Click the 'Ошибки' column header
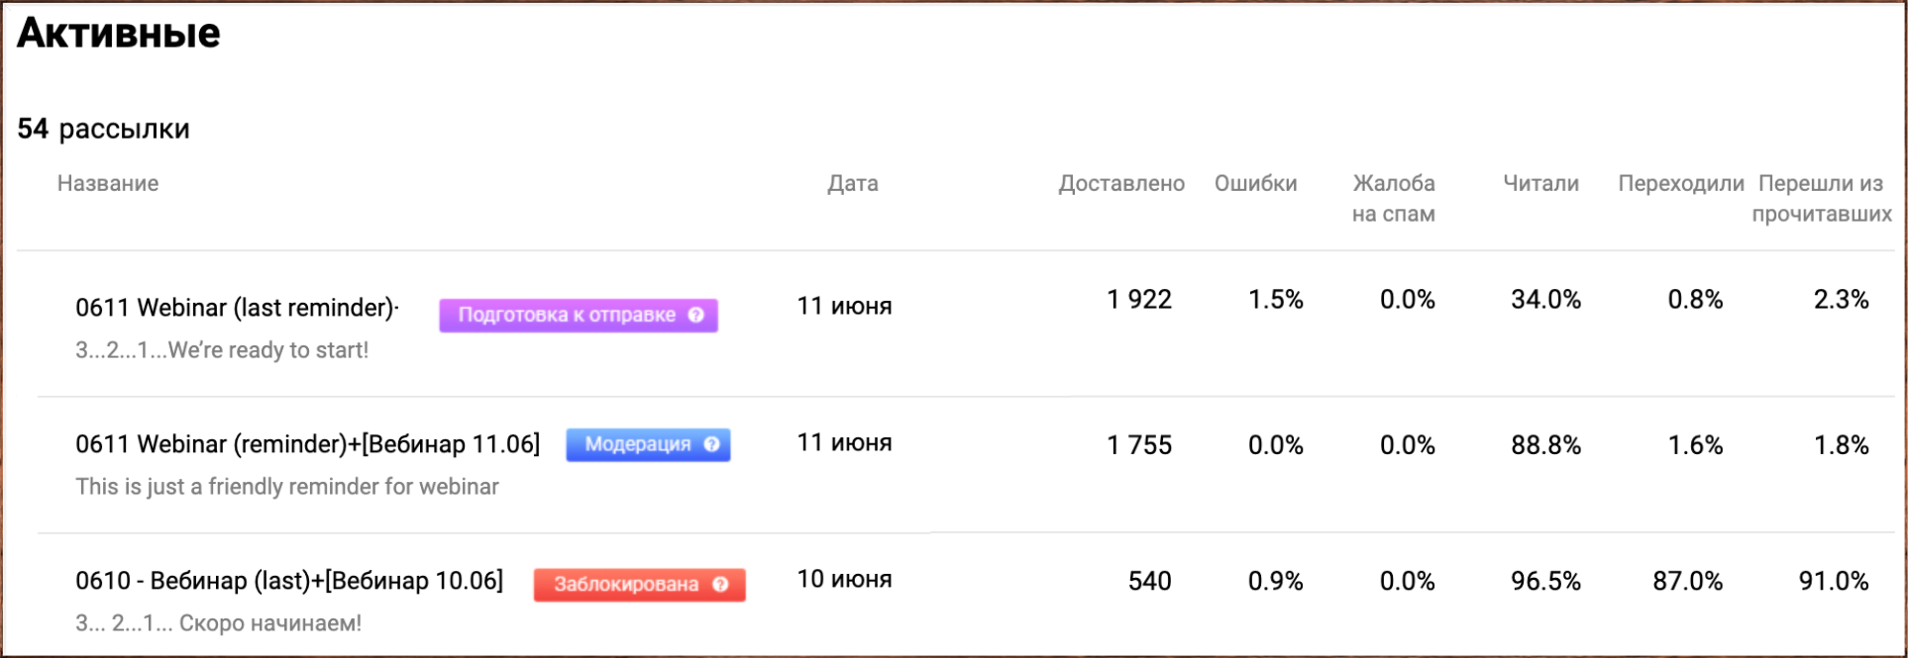Image resolution: width=1908 pixels, height=658 pixels. point(1255,183)
